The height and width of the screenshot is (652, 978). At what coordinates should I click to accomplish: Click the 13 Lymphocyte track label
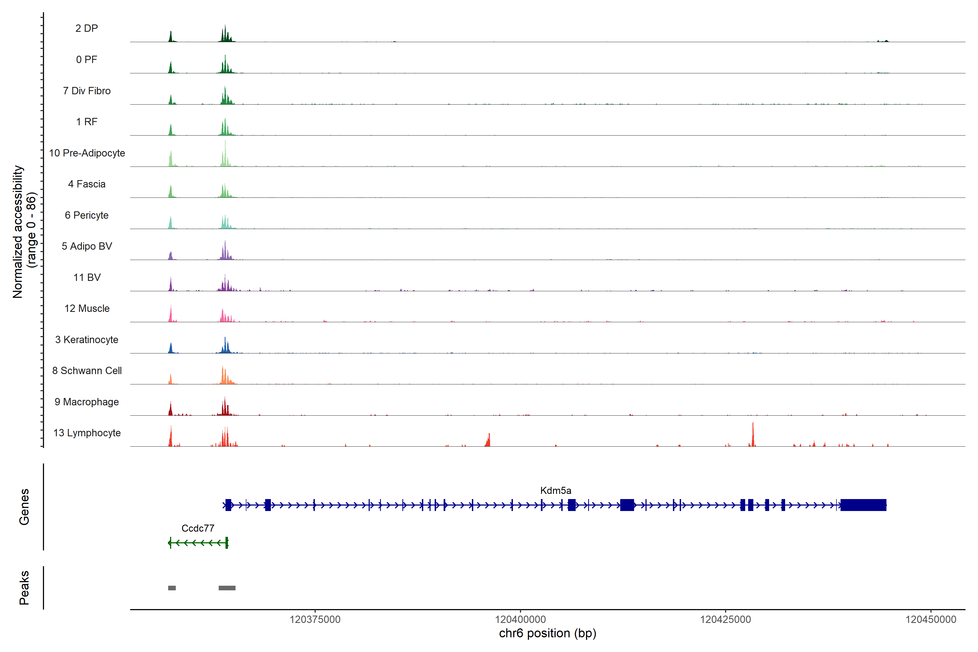(87, 433)
